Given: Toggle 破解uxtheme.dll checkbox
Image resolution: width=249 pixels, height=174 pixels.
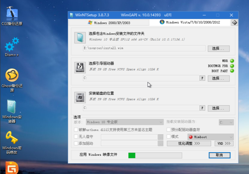Looking at the screenshot, I should click(x=76, y=130).
